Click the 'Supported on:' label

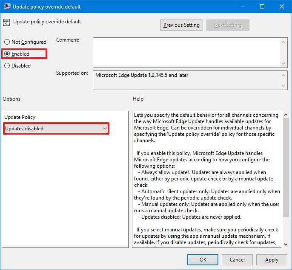[x=72, y=73]
